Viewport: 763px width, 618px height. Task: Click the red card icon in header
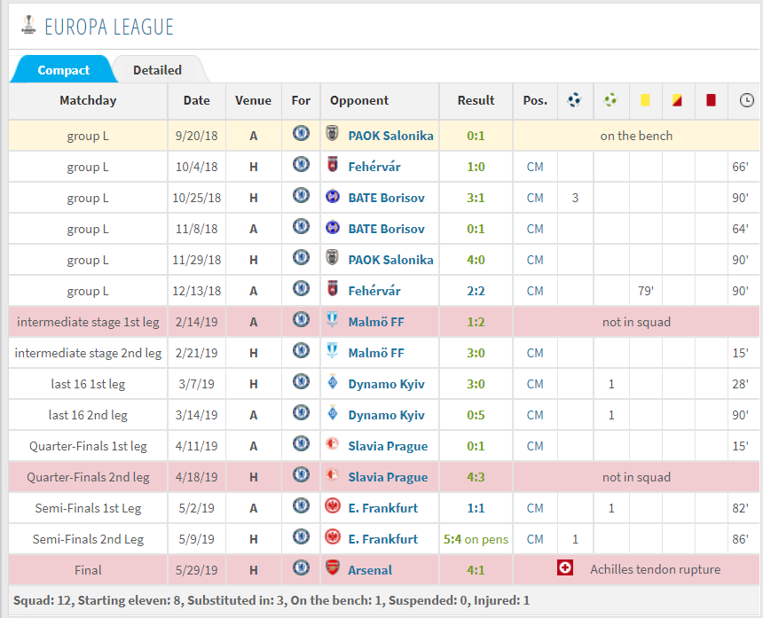[711, 100]
